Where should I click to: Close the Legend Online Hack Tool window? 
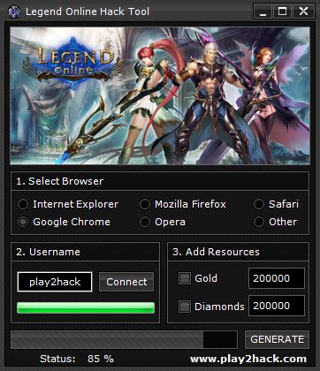tap(303, 11)
